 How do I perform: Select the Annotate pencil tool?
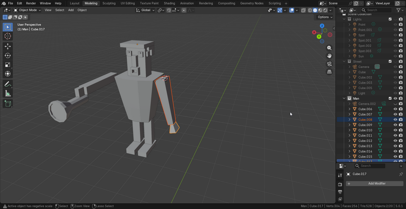[x=8, y=84]
